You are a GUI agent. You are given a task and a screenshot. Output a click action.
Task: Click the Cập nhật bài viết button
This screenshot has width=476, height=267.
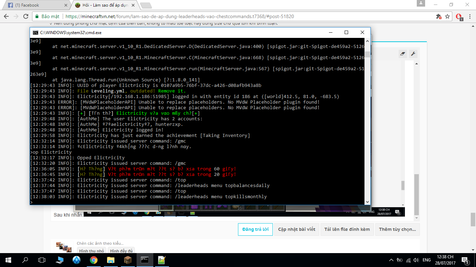[x=297, y=229]
